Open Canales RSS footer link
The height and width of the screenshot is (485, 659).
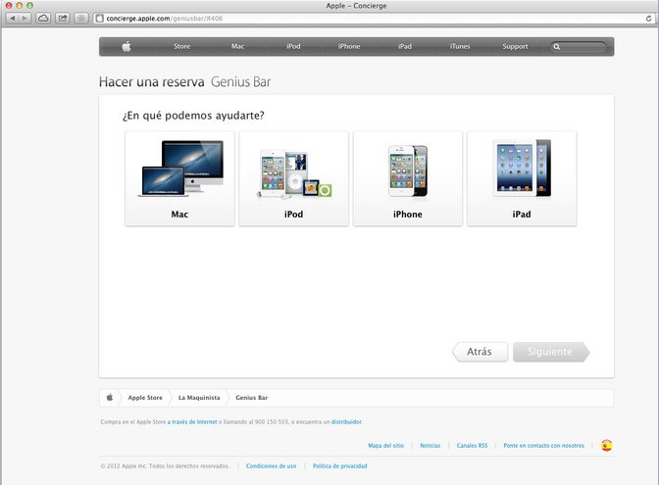pyautogui.click(x=472, y=446)
